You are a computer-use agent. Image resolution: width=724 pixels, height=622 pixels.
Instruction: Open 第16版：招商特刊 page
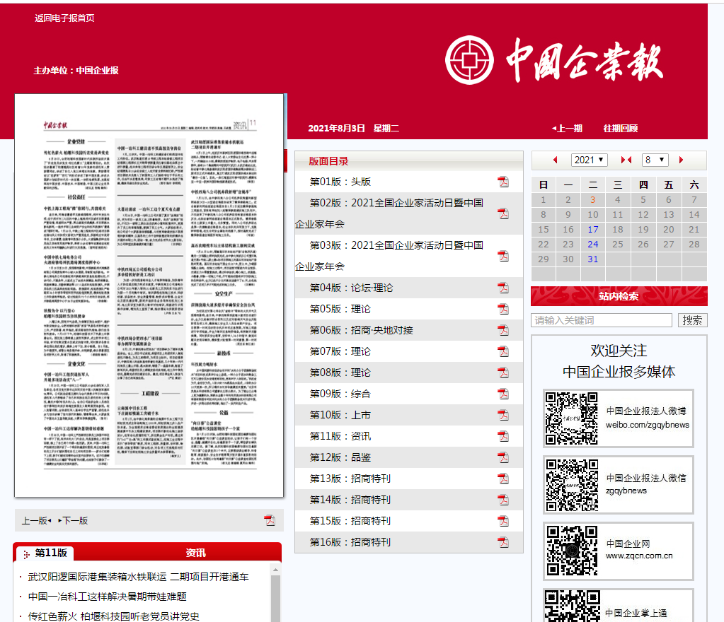pos(350,542)
